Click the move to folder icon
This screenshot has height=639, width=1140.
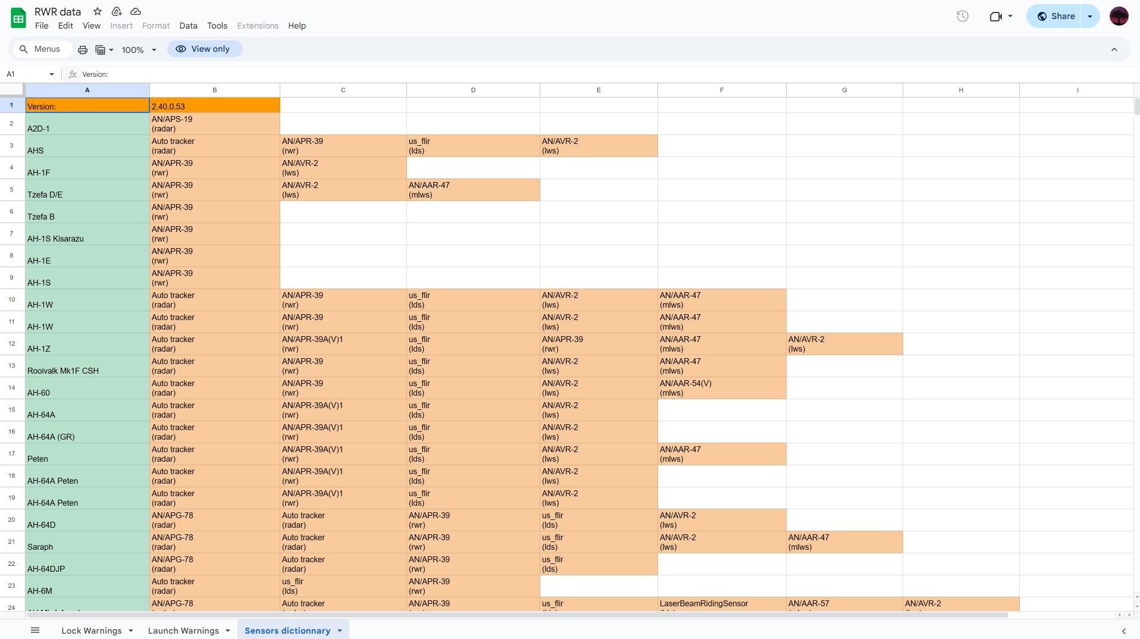(x=117, y=11)
